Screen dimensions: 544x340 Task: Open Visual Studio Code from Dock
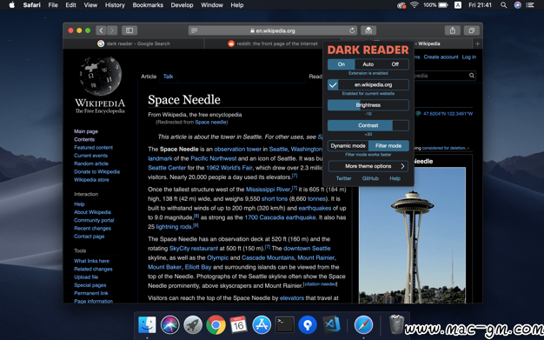332,325
